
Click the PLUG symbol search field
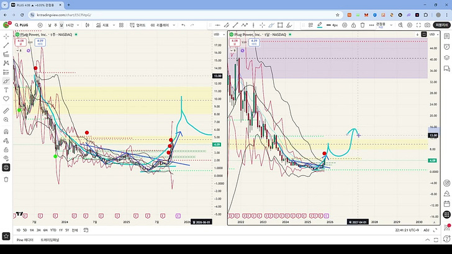pos(22,25)
